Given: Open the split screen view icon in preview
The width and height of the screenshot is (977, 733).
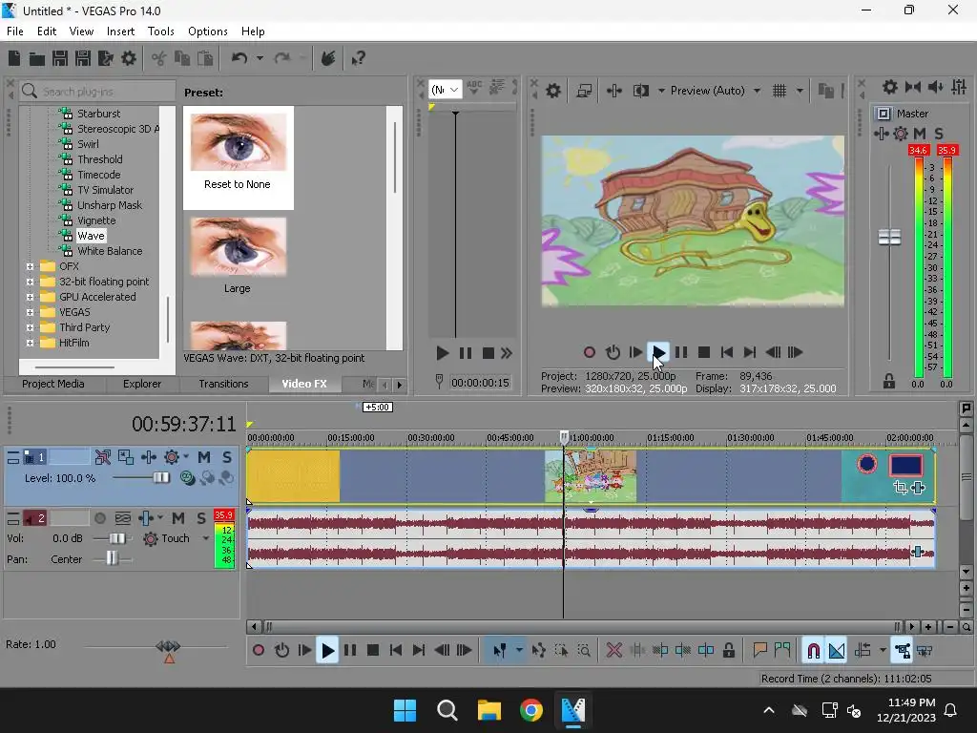Looking at the screenshot, I should click(x=640, y=91).
